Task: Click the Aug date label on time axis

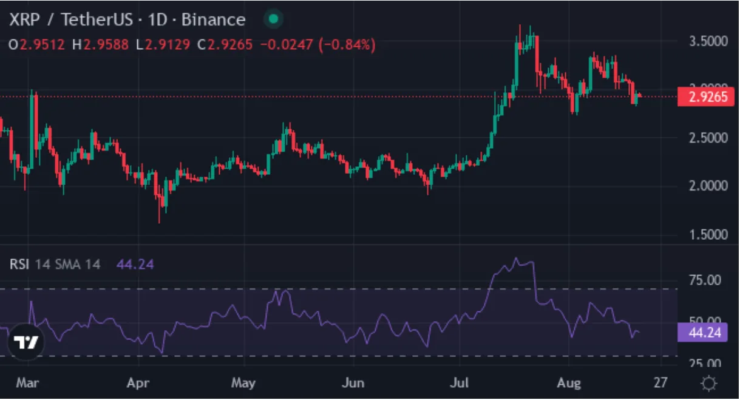Action: [569, 384]
